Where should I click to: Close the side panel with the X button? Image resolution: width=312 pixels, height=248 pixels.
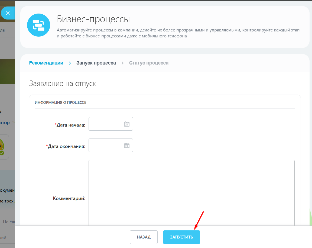(x=8, y=13)
